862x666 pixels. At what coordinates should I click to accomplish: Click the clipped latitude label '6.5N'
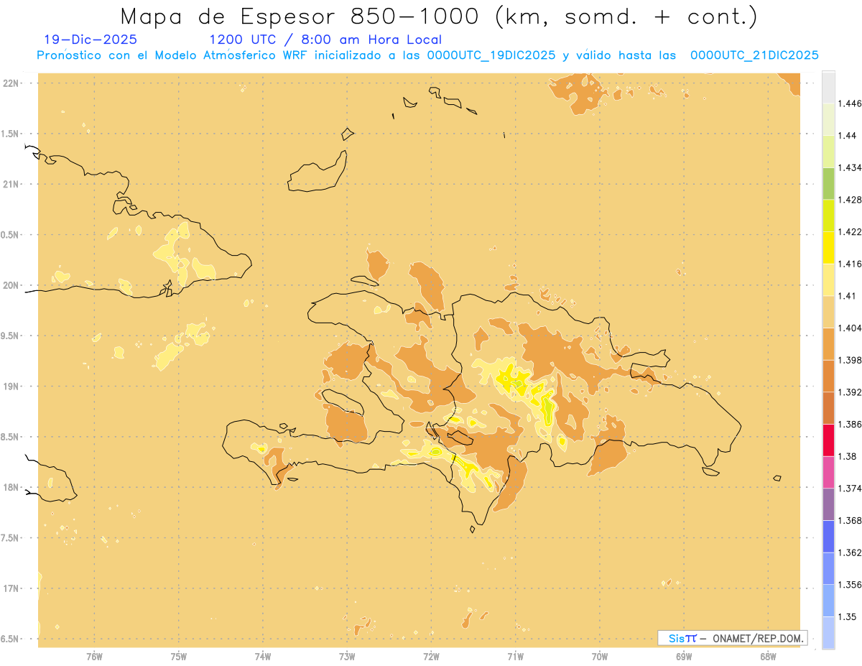click(x=10, y=639)
